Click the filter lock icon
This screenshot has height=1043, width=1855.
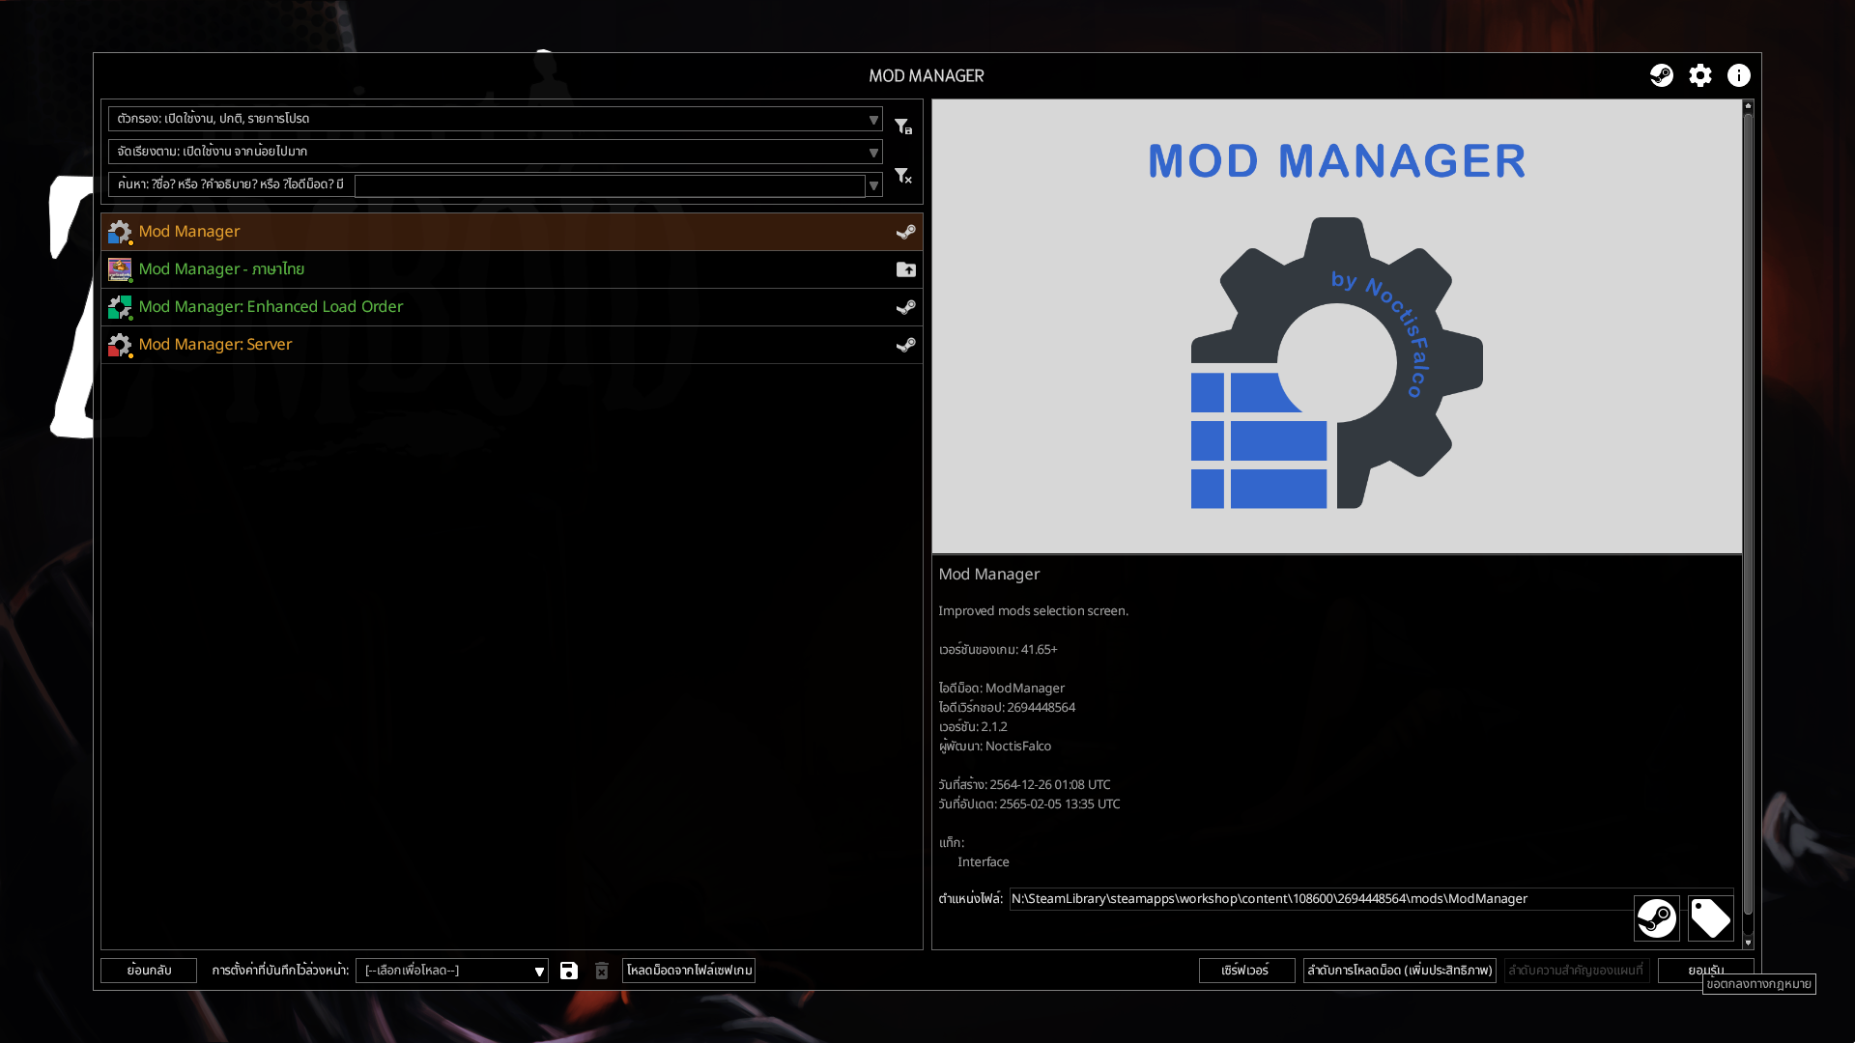coord(902,127)
